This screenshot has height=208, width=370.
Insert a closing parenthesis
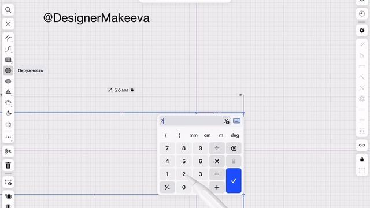tap(180, 135)
